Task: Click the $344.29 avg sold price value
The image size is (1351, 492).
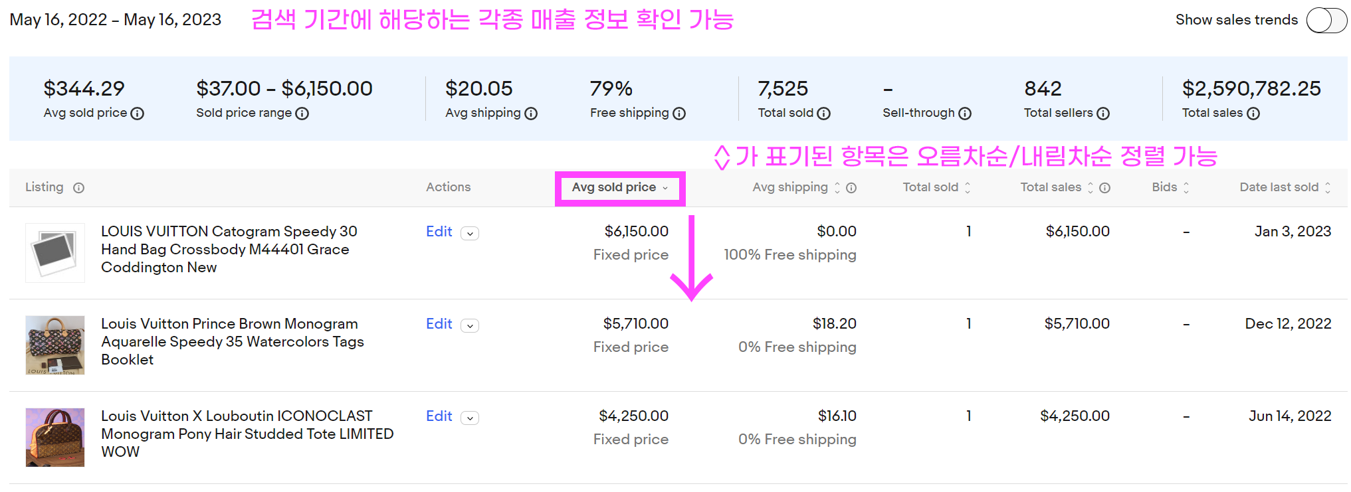Action: coord(84,89)
